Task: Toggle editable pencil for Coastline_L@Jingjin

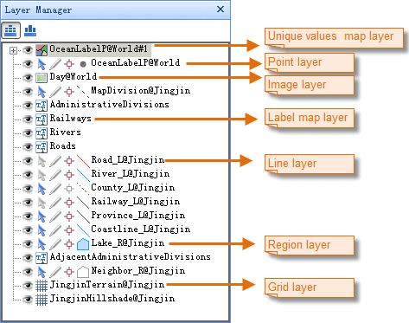Action: tap(55, 230)
